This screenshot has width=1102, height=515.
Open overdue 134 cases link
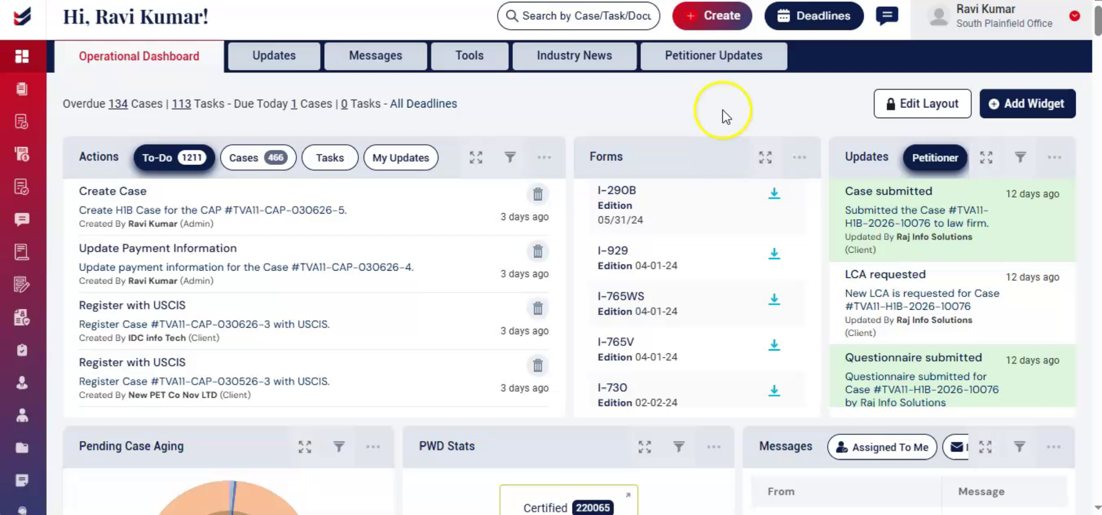tap(118, 104)
